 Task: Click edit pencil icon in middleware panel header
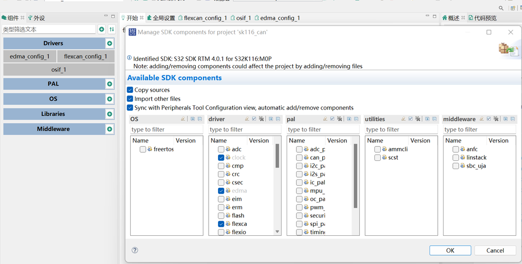tap(482, 118)
